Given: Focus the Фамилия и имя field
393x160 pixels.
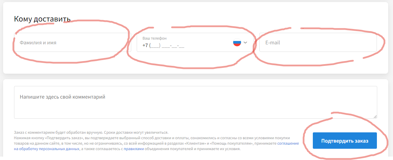Looking at the screenshot, I should pyautogui.click(x=72, y=42).
